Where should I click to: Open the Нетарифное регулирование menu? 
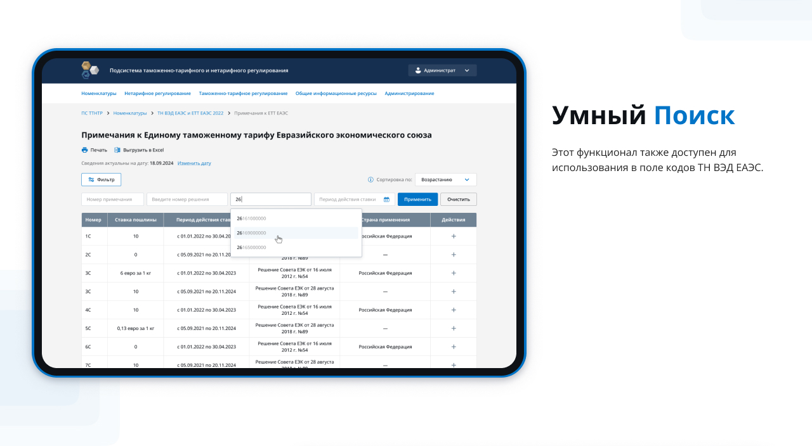pyautogui.click(x=157, y=94)
